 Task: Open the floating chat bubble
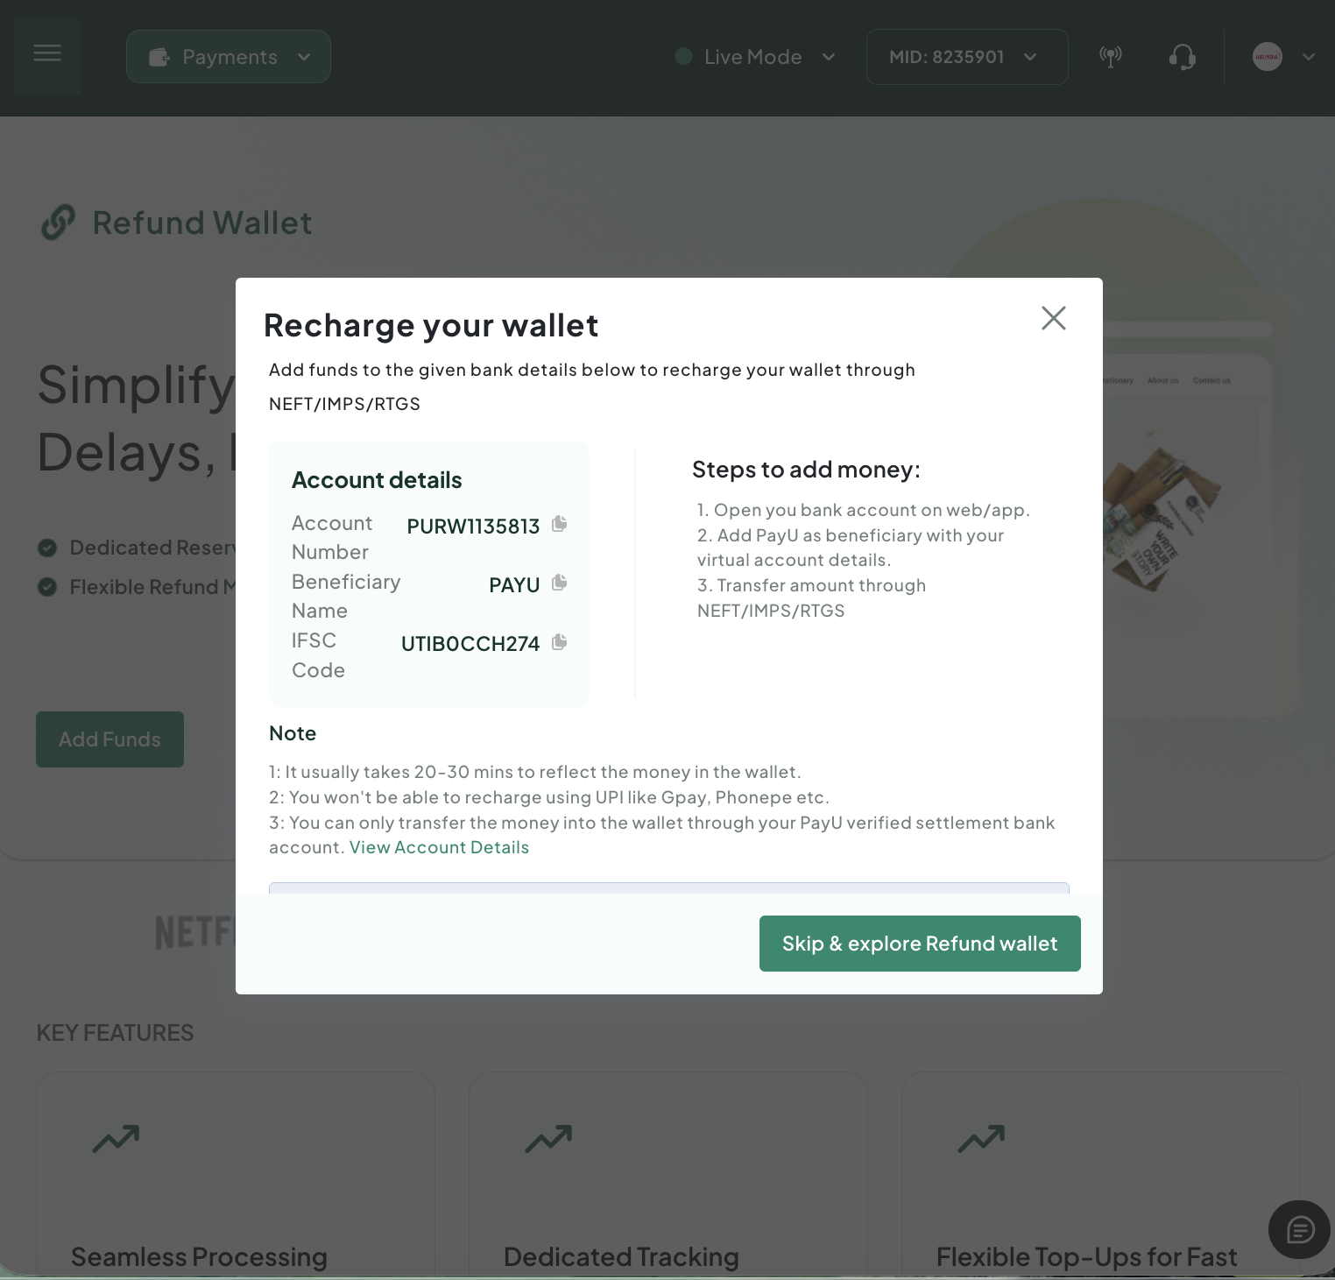(x=1299, y=1230)
